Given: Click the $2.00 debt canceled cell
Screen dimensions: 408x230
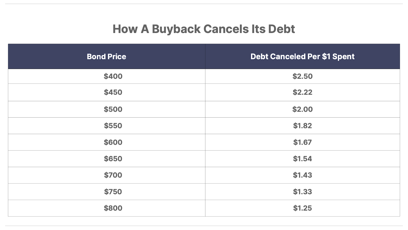Looking at the screenshot, I should click(302, 109).
